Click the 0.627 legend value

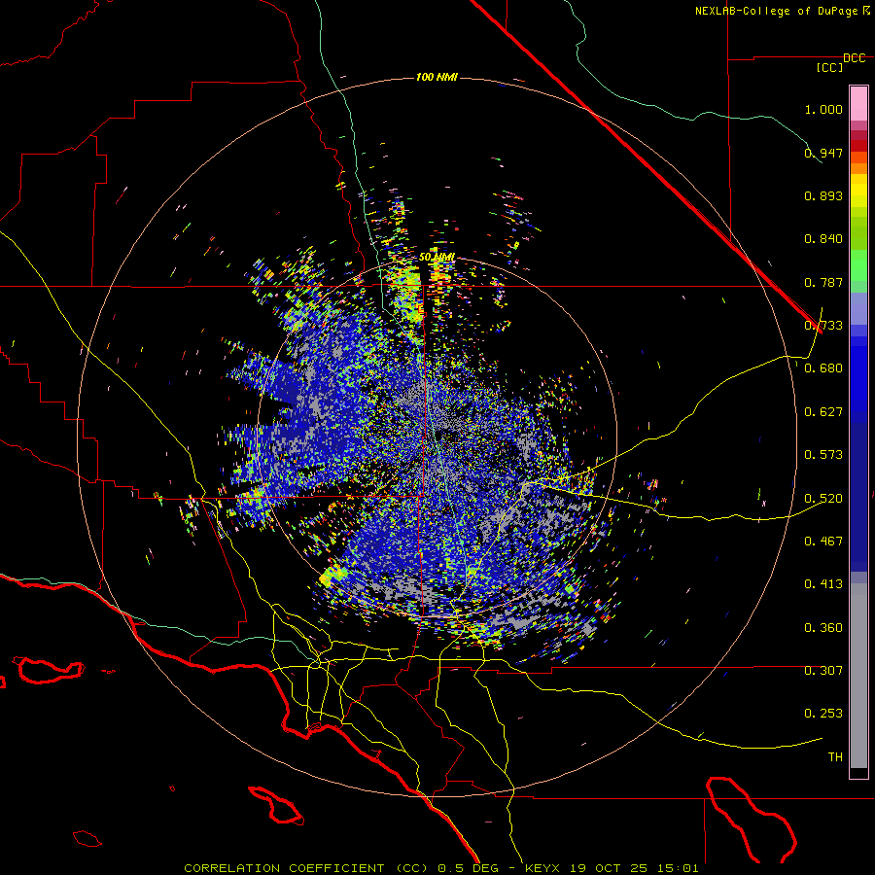pos(823,412)
